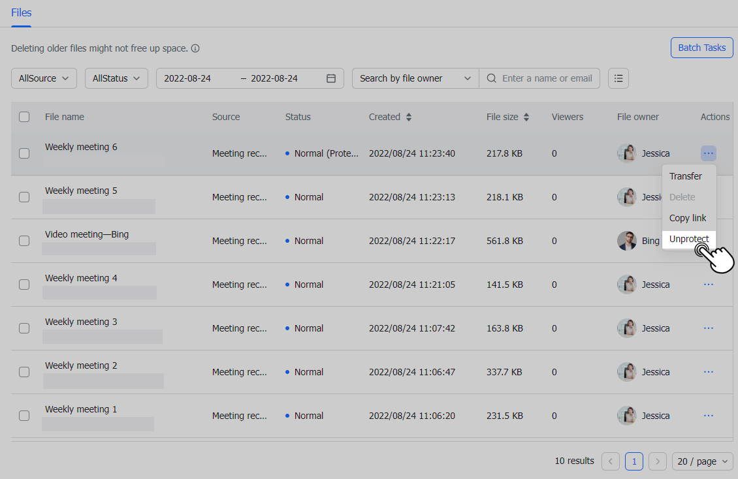Click Bing's avatar in the File owner column
The width and height of the screenshot is (738, 479).
(x=626, y=240)
